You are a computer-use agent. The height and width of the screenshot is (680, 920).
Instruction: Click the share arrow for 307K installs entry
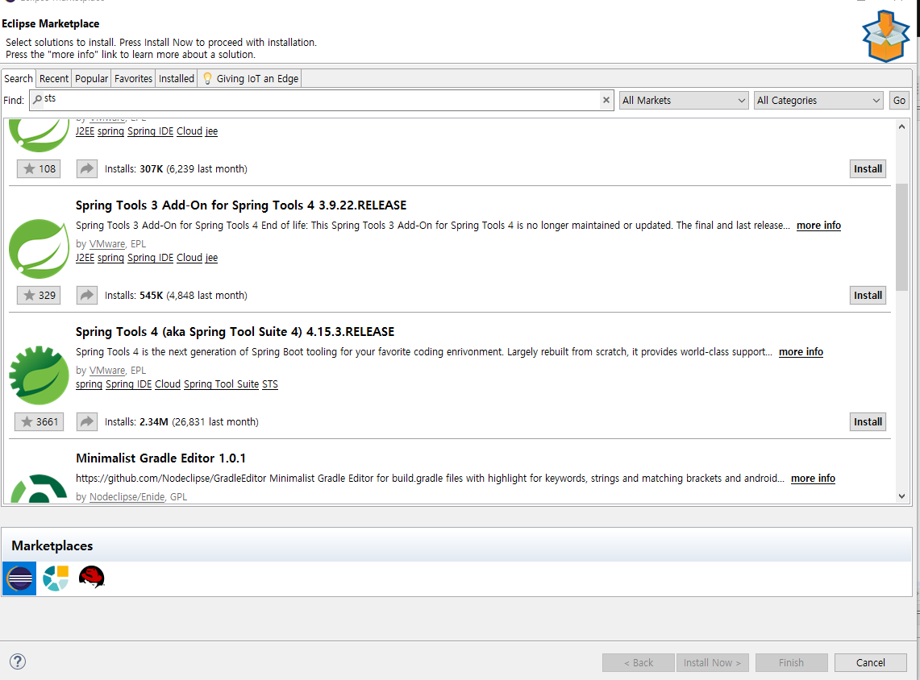(87, 169)
